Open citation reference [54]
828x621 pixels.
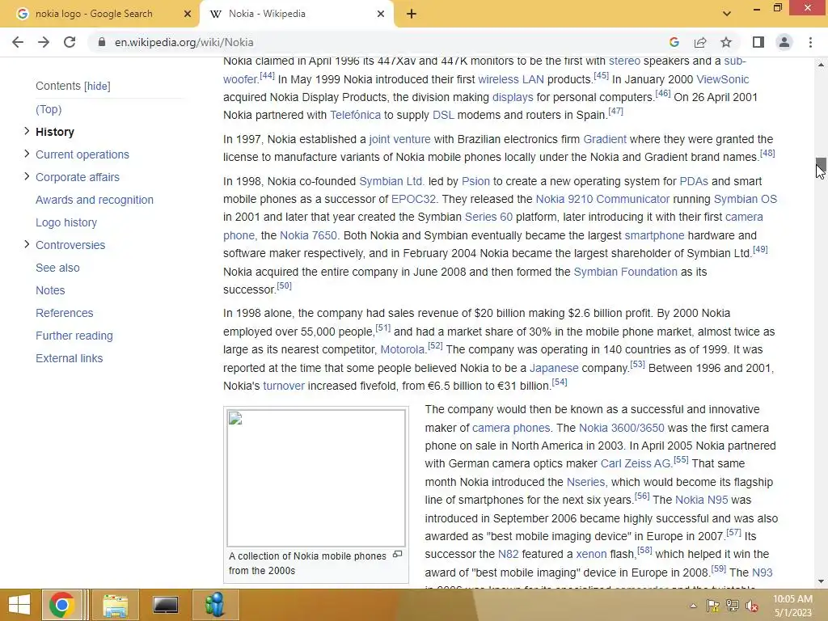tap(560, 382)
